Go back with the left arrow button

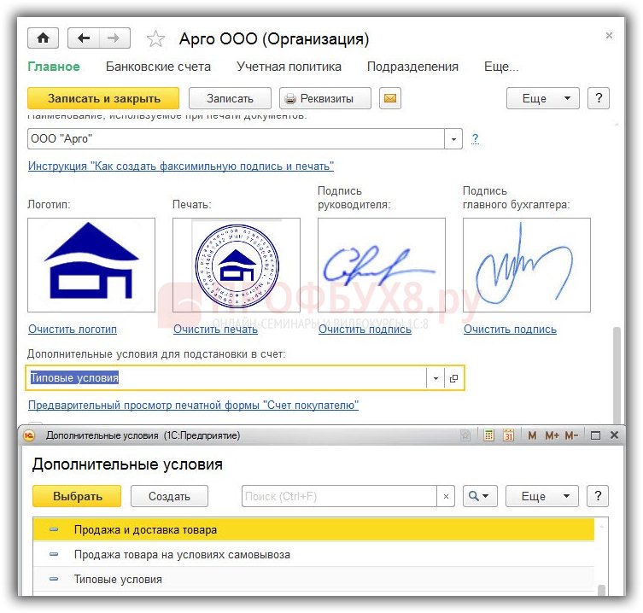84,38
